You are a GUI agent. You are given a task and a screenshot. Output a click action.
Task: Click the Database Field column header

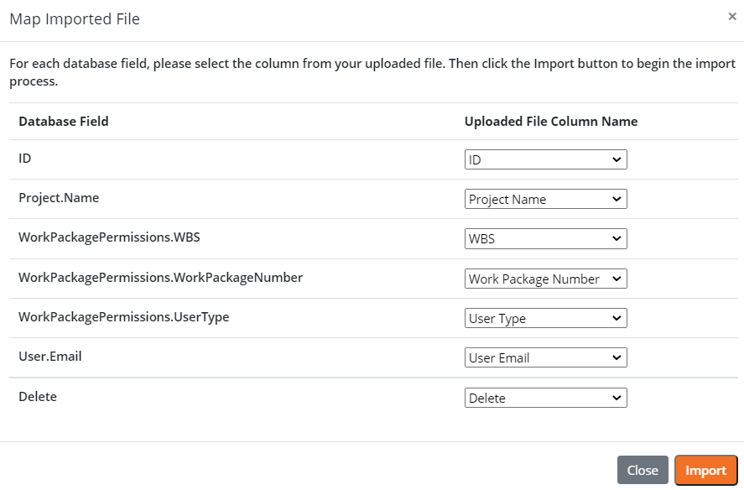(x=64, y=122)
